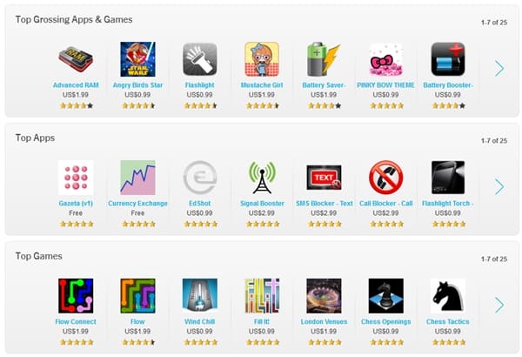Select the London Venues game thumbnail
The height and width of the screenshot is (357, 522).
pos(324,296)
